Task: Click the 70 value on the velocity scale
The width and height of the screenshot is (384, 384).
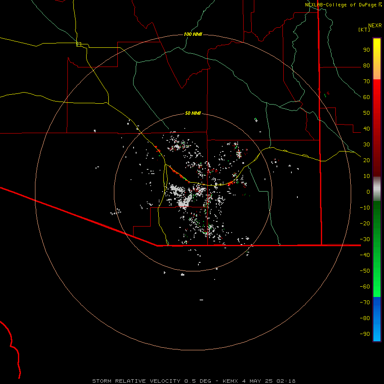Action: (367, 81)
